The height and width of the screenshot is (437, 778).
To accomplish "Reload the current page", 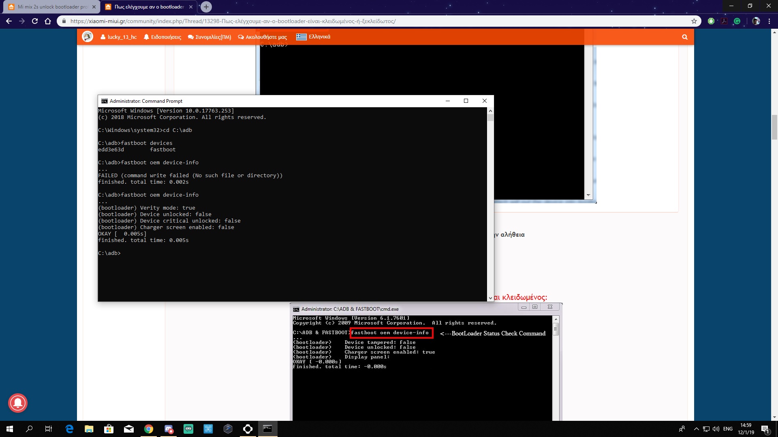I will 35,21.
